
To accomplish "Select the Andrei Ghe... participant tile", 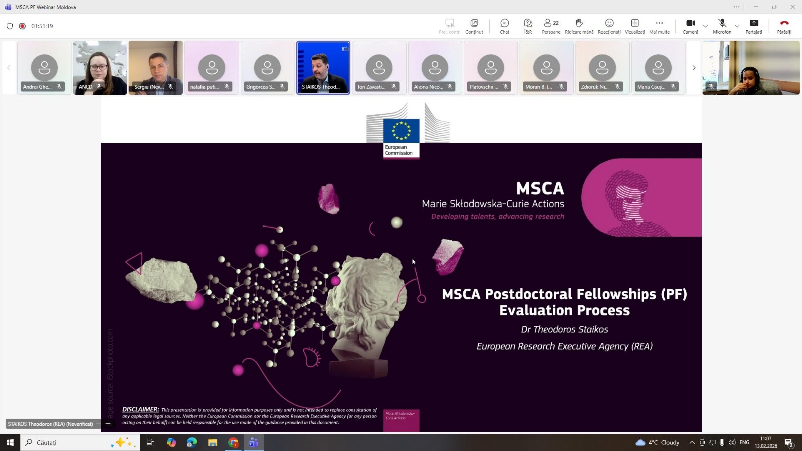I will 44,68.
